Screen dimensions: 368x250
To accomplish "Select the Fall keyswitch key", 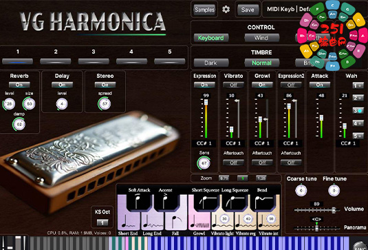I will click(176, 221).
